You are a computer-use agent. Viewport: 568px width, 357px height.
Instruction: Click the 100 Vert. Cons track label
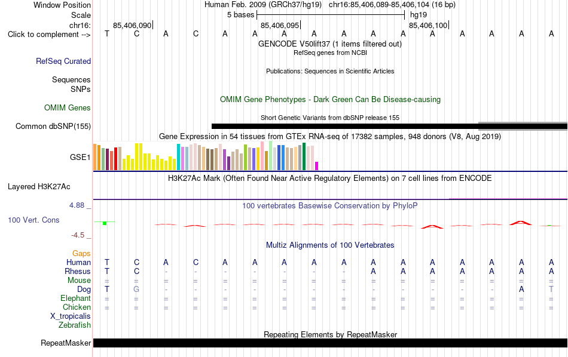coord(33,220)
